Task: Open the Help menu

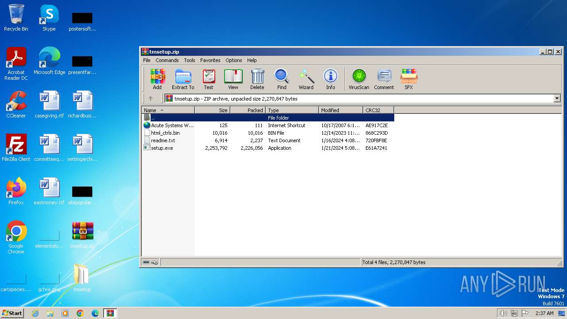Action: pos(252,60)
